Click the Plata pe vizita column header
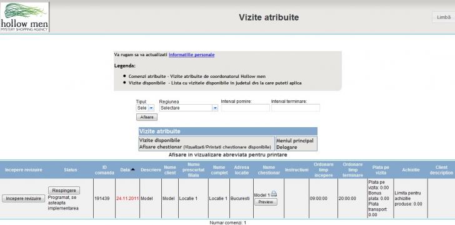The width and height of the screenshot is (455, 225). [381, 170]
